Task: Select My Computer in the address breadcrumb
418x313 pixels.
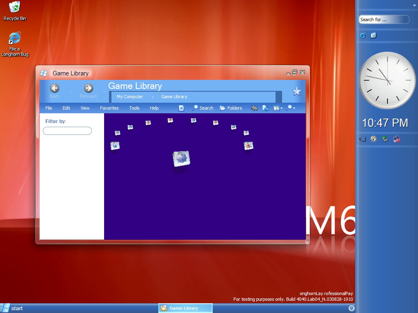Action: [x=130, y=97]
